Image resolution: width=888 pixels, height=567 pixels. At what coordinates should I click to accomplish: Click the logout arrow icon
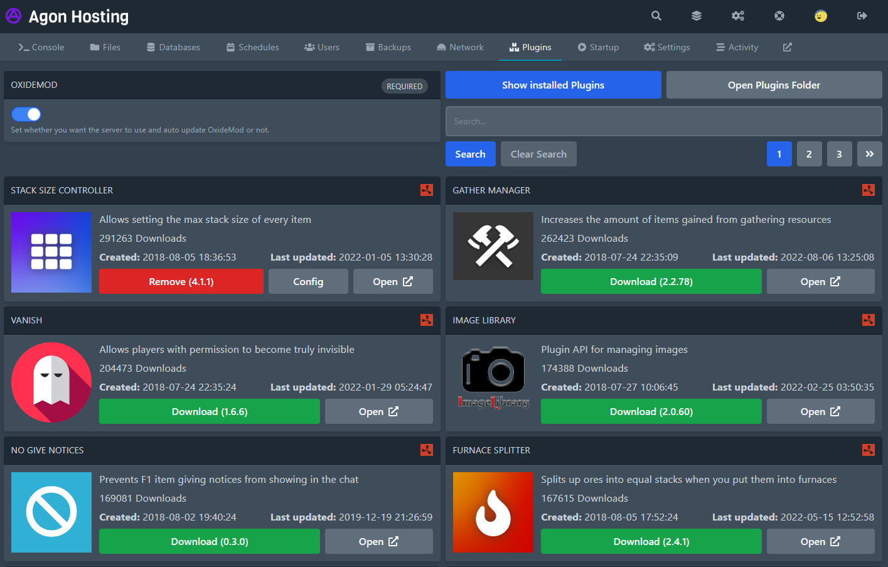point(862,16)
